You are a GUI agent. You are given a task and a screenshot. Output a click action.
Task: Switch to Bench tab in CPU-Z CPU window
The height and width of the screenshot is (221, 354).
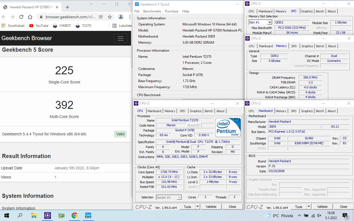(209, 111)
